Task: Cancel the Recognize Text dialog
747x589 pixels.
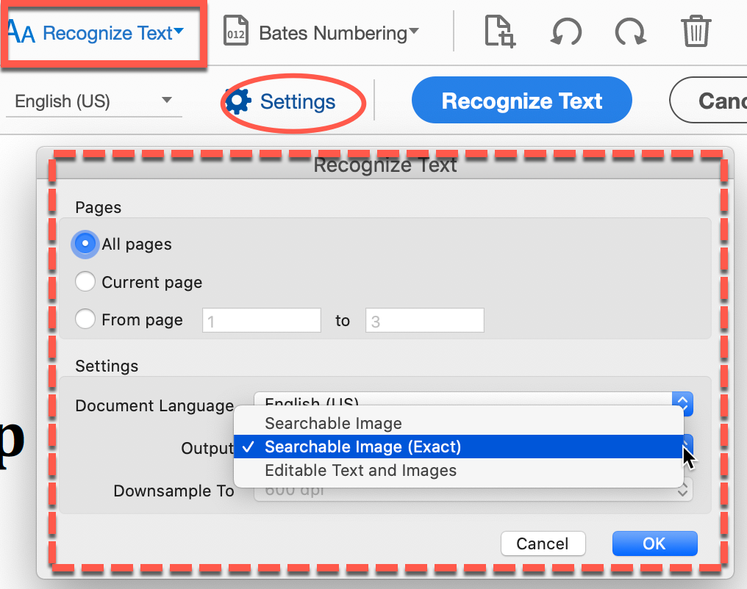Action: 543,543
